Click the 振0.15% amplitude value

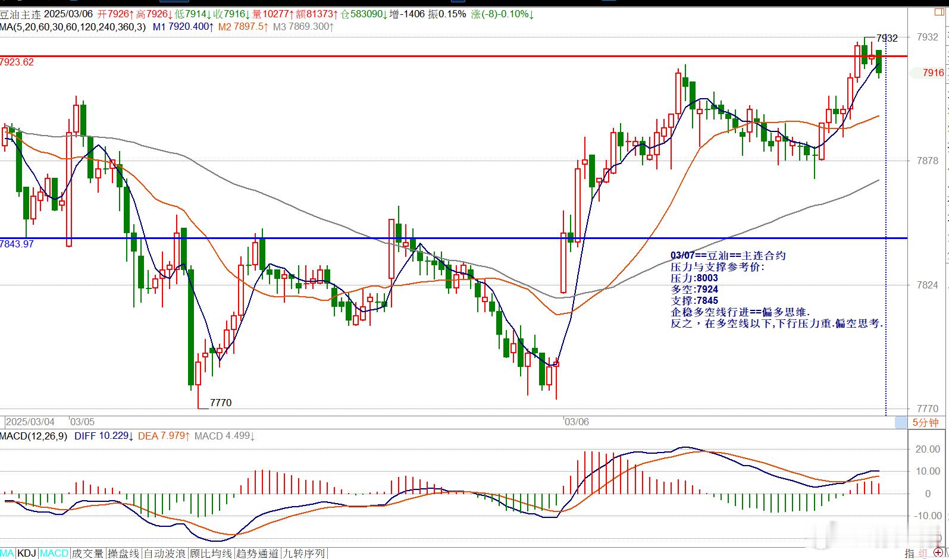[447, 14]
